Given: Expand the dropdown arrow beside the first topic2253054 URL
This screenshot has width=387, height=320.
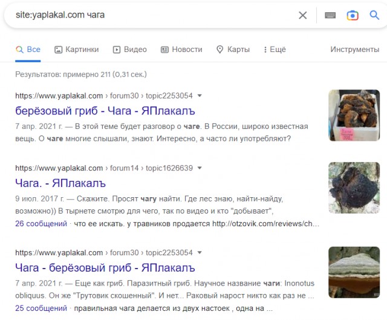Looking at the screenshot, I should (x=200, y=96).
